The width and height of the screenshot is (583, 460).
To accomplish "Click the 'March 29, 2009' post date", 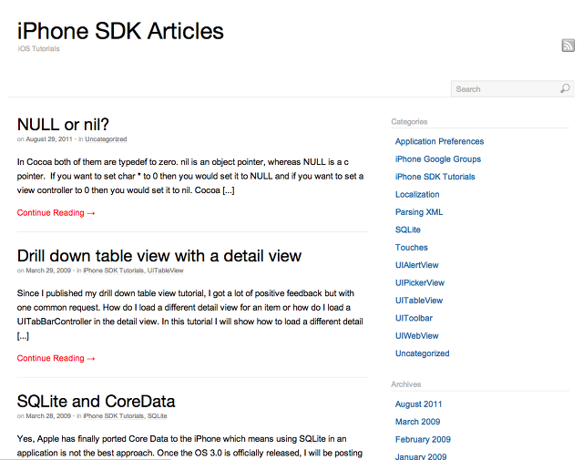I will 48,271.
